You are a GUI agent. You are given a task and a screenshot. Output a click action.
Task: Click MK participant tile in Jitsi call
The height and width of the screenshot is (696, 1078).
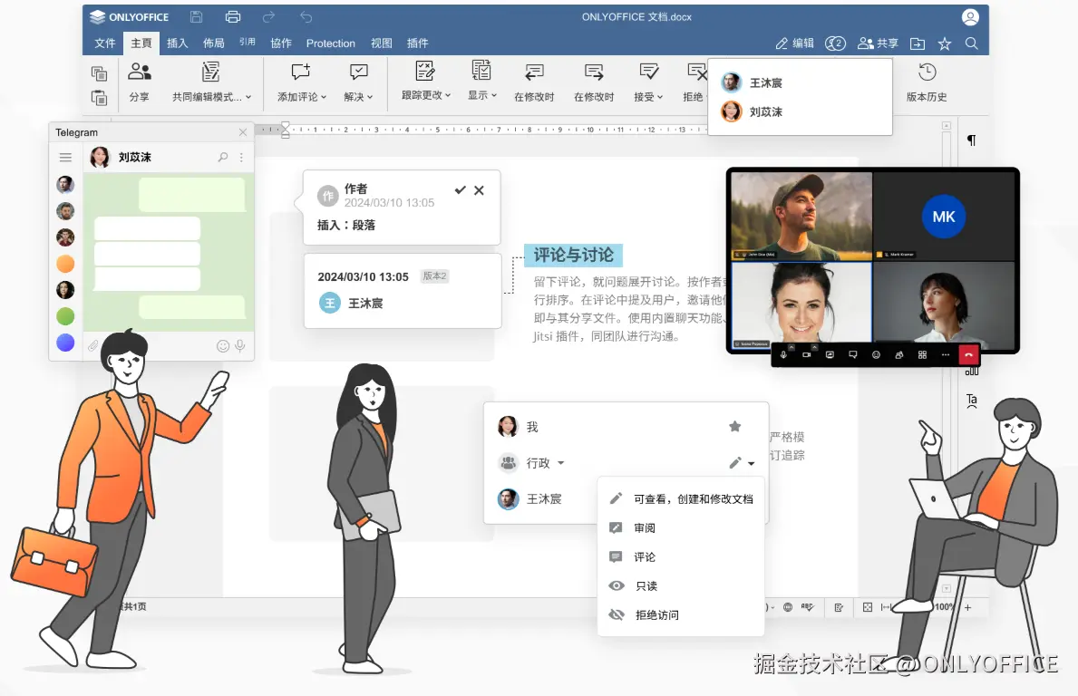[x=944, y=217]
